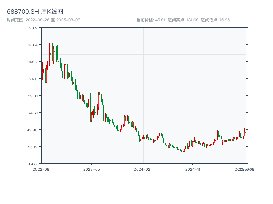This screenshot has width=273, height=204.
Task: Click the 99.31 y-axis label
Action: pos(33,96)
